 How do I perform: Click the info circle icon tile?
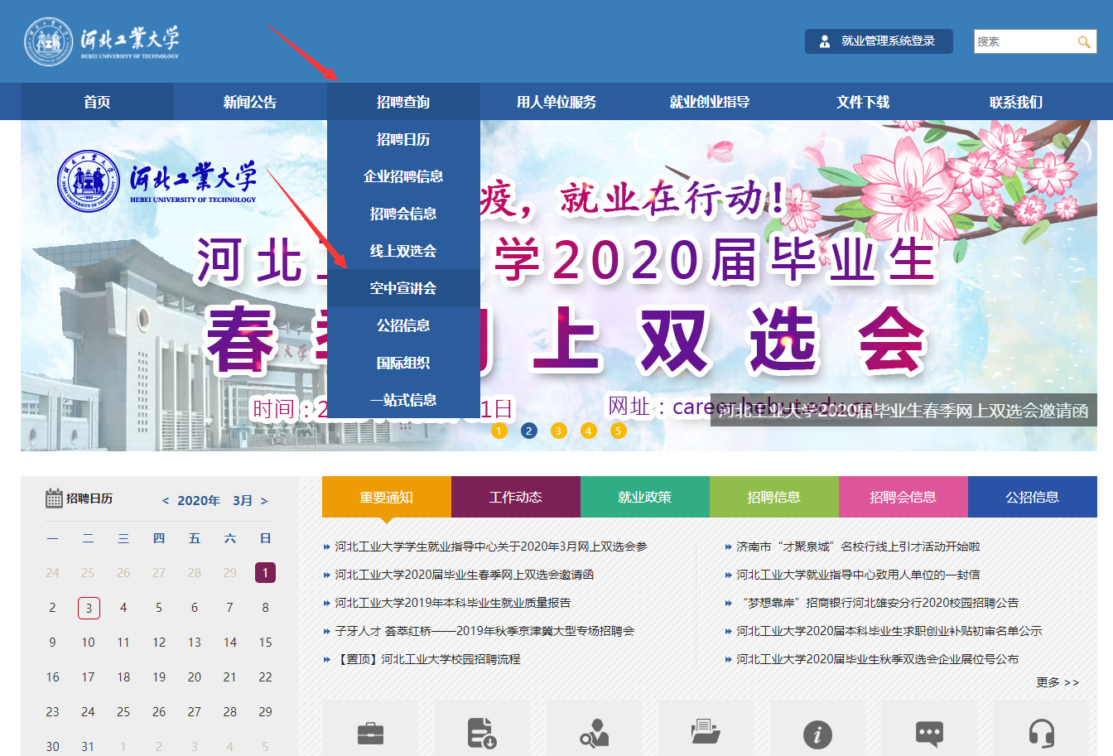point(817,733)
